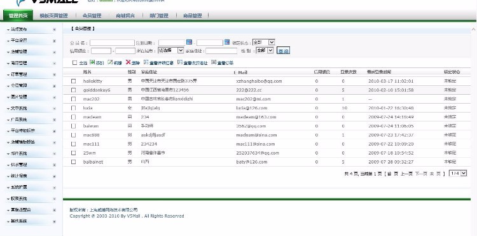
Task: Click the 查看订单 view orders icon
Action: (x=214, y=62)
